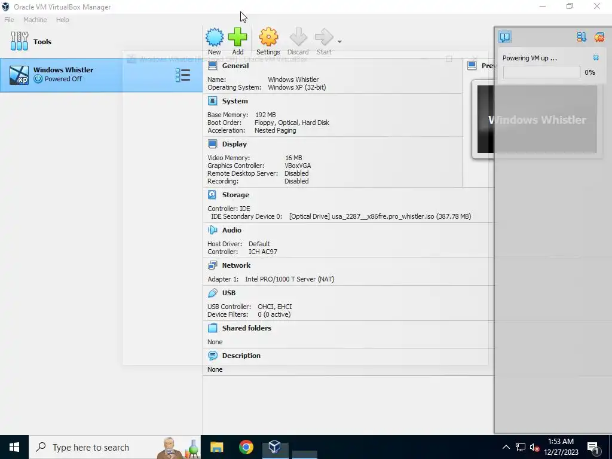
Task: Open the Help menu
Action: [x=62, y=20]
